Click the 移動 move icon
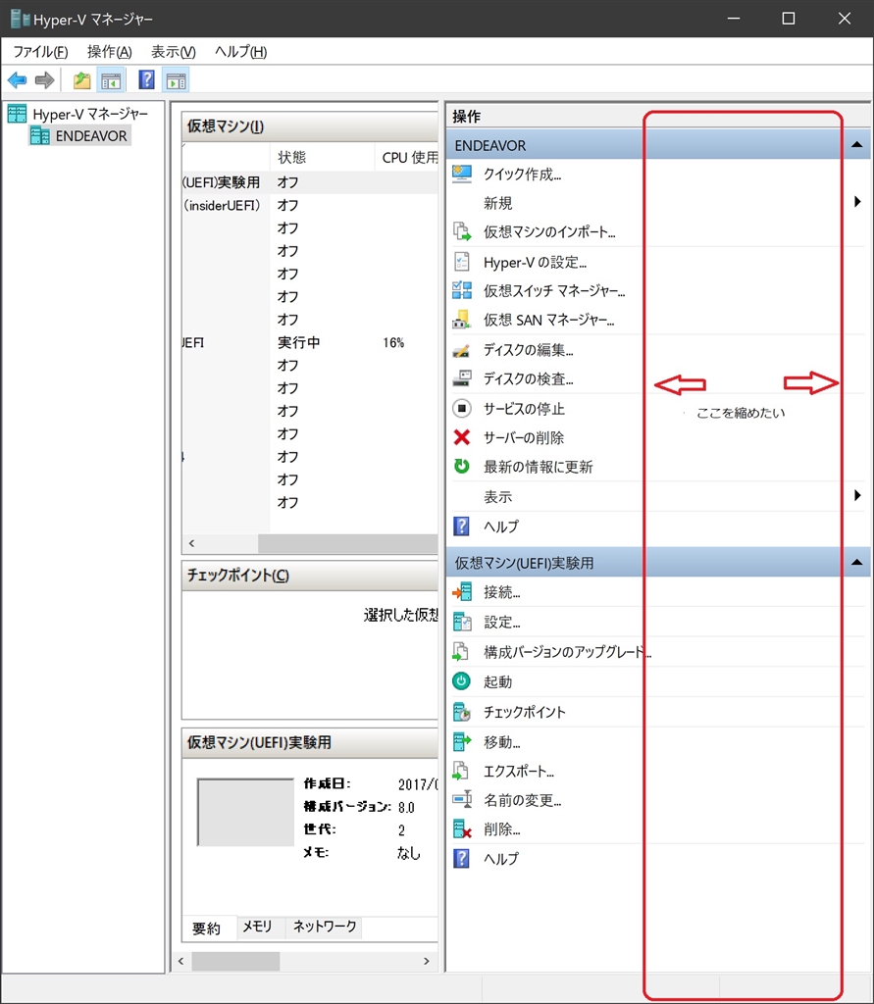Viewport: 874px width, 1004px height. click(x=462, y=741)
